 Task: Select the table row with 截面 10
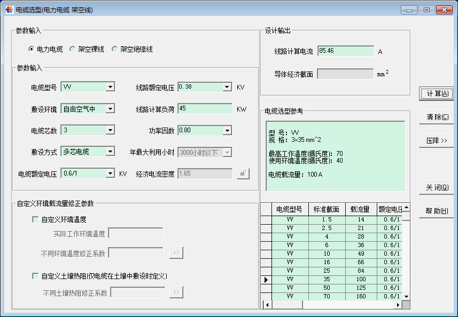[x=331, y=253]
